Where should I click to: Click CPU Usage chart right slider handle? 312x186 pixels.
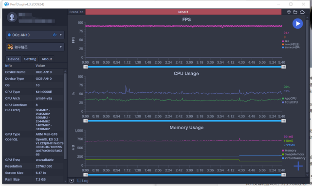click(x=284, y=121)
